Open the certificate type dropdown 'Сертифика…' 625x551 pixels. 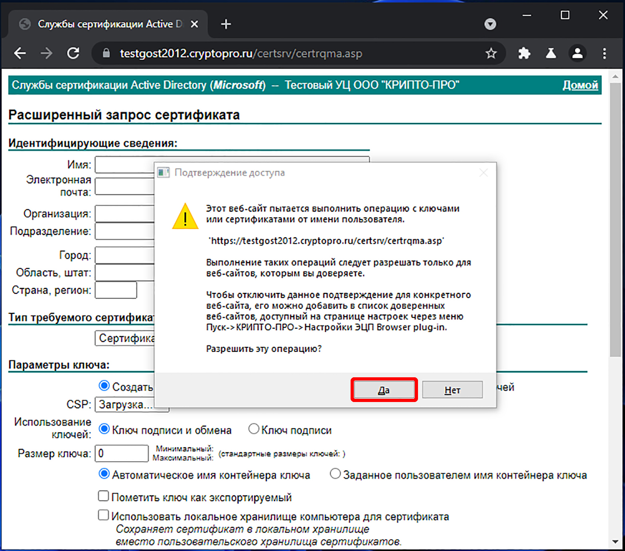click(x=125, y=338)
